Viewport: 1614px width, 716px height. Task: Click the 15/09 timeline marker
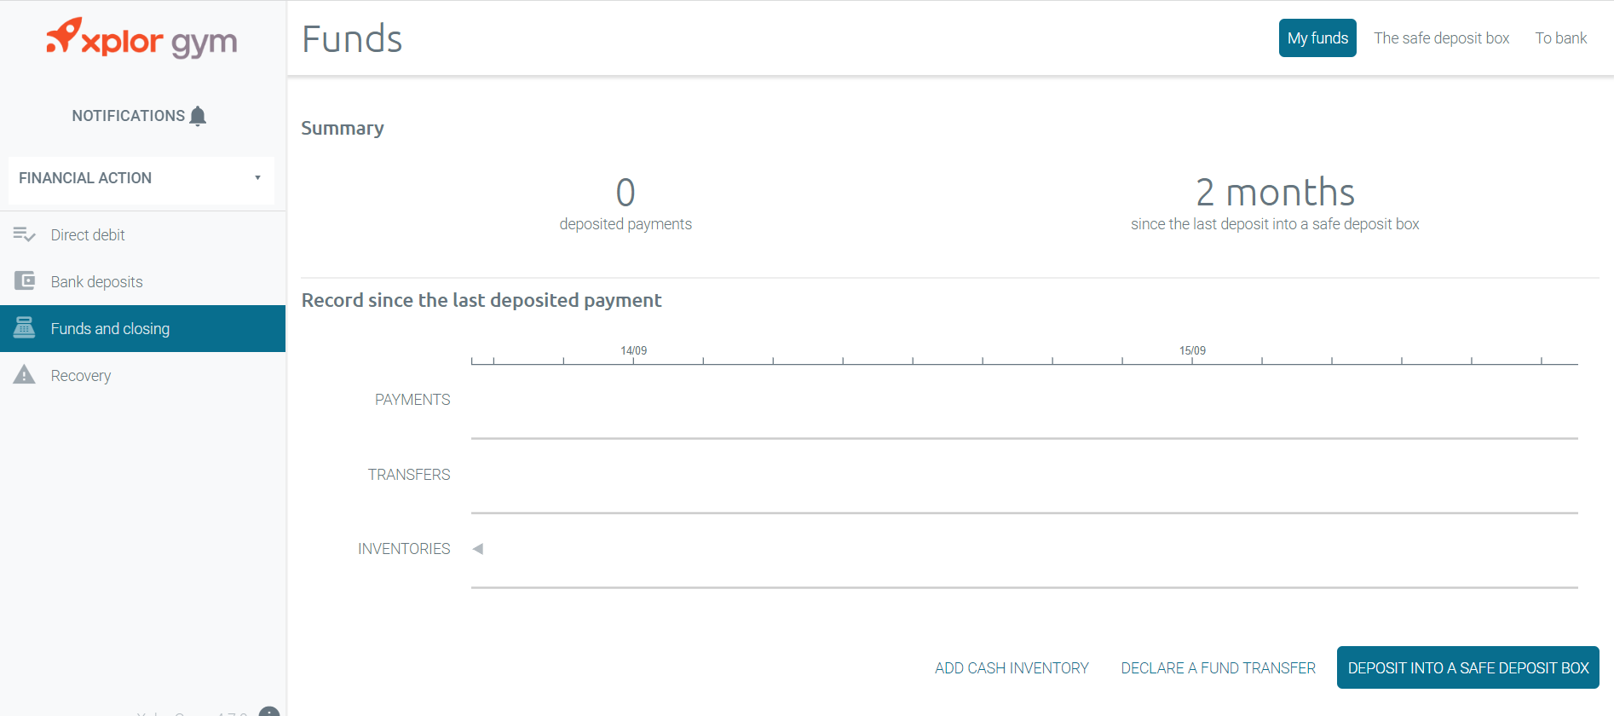[x=1192, y=351]
